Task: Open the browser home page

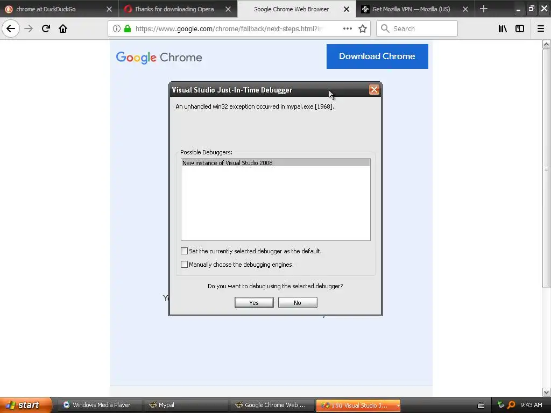Action: 63,29
